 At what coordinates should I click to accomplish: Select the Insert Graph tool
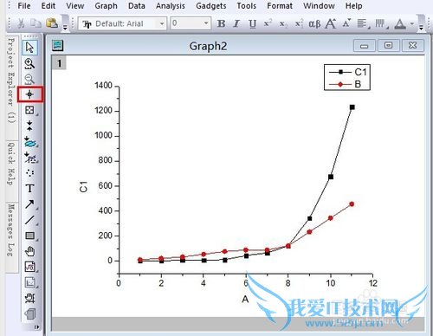(29, 282)
